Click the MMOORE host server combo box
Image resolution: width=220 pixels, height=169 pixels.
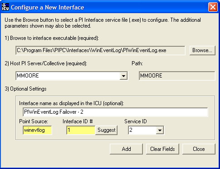click(72, 76)
